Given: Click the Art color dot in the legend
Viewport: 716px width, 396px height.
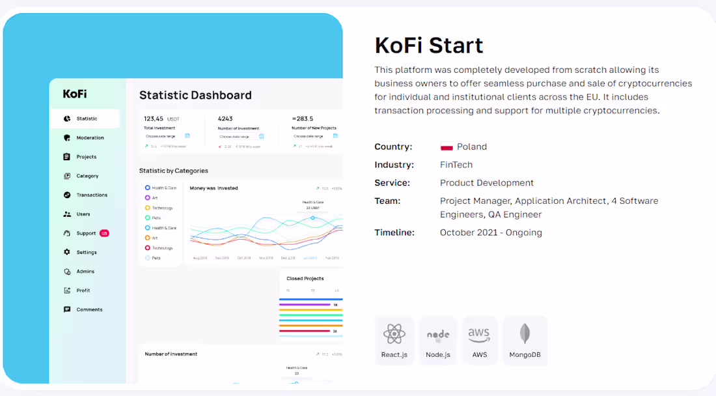Looking at the screenshot, I should pos(146,198).
